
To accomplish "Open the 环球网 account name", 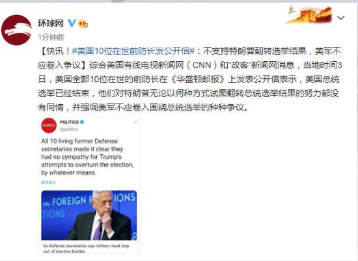I will (x=51, y=23).
